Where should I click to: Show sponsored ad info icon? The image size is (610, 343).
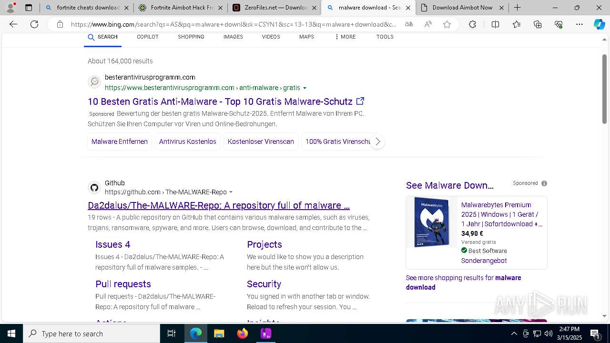pos(544,183)
